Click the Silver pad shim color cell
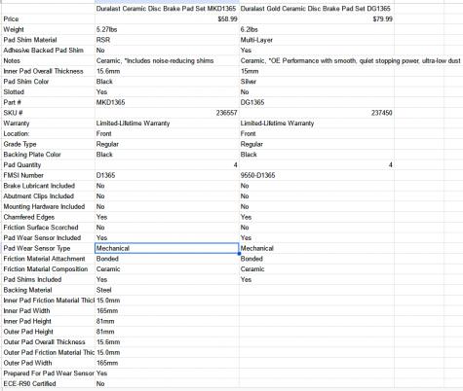 317,82
